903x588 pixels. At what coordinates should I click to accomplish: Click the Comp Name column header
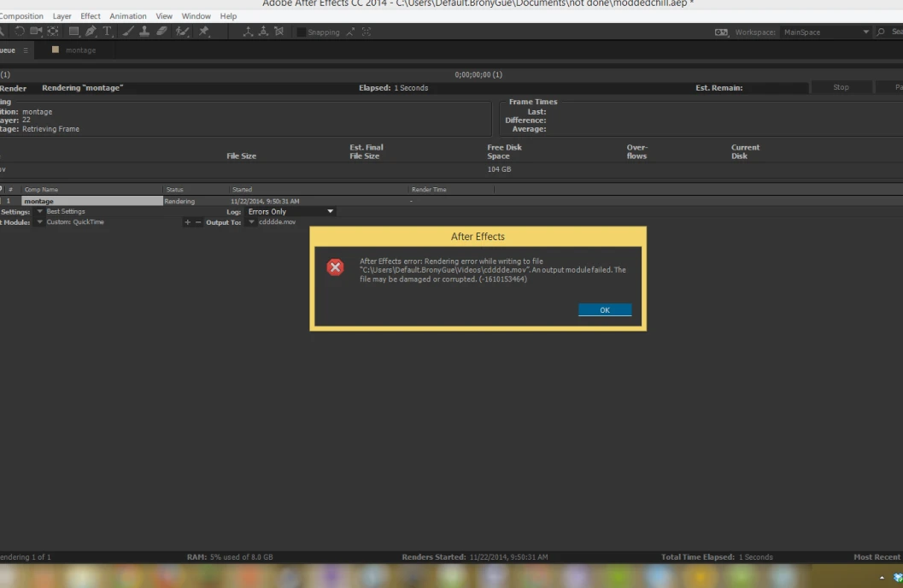click(41, 190)
